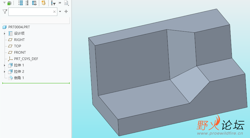The image size is (250, 138).
Task: Click the 倒角 1 chamfer icon
Action: 10,78
